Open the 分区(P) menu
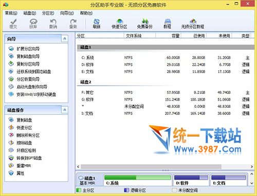The width and height of the screenshot is (257, 196). pyautogui.click(x=48, y=13)
